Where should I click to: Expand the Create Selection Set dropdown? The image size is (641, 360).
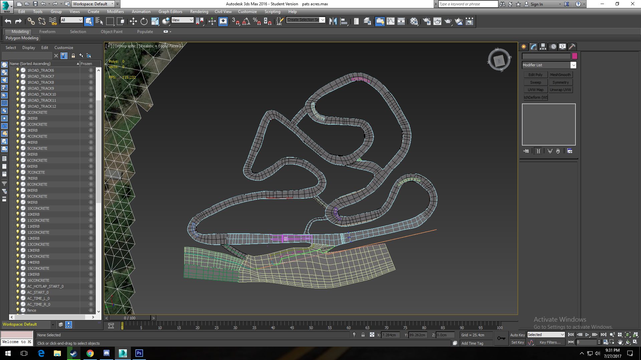323,20
